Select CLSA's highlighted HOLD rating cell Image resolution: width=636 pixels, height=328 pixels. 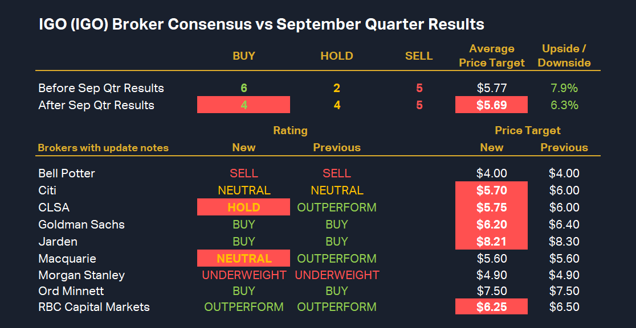pyautogui.click(x=243, y=207)
